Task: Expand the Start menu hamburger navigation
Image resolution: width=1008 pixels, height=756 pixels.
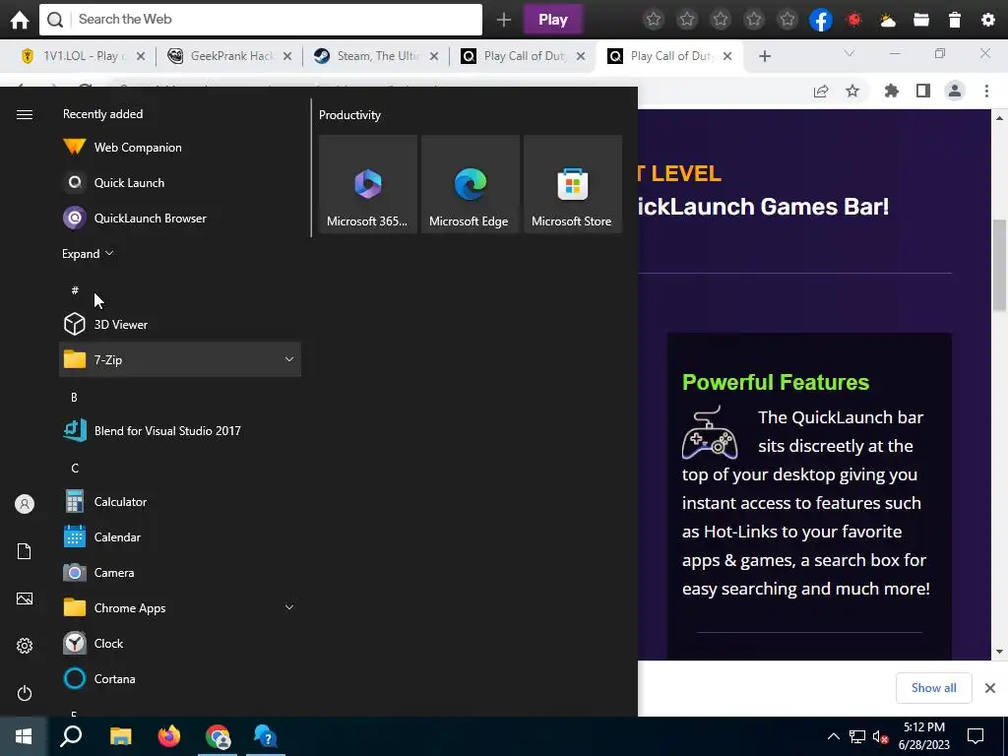Action: [x=25, y=115]
